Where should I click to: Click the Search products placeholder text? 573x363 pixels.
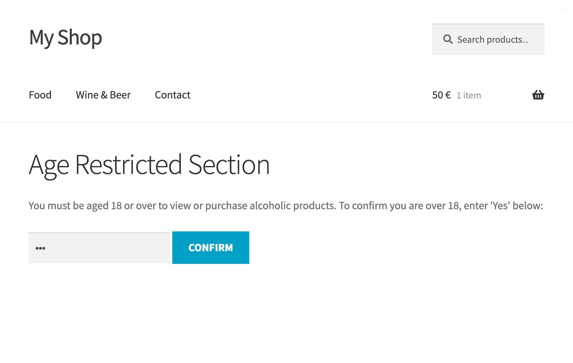tap(493, 39)
